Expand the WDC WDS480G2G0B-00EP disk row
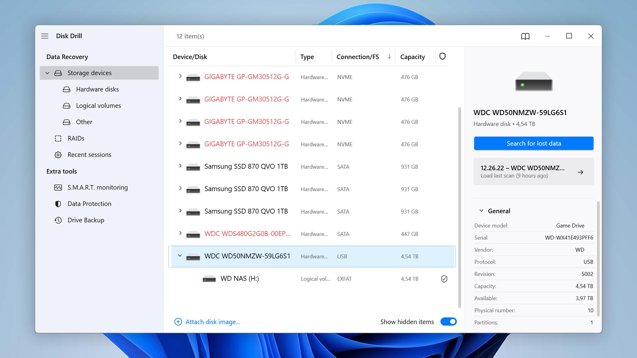 pyautogui.click(x=180, y=233)
